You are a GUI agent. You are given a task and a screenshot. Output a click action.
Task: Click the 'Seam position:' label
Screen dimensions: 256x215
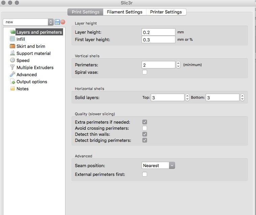[90, 165]
